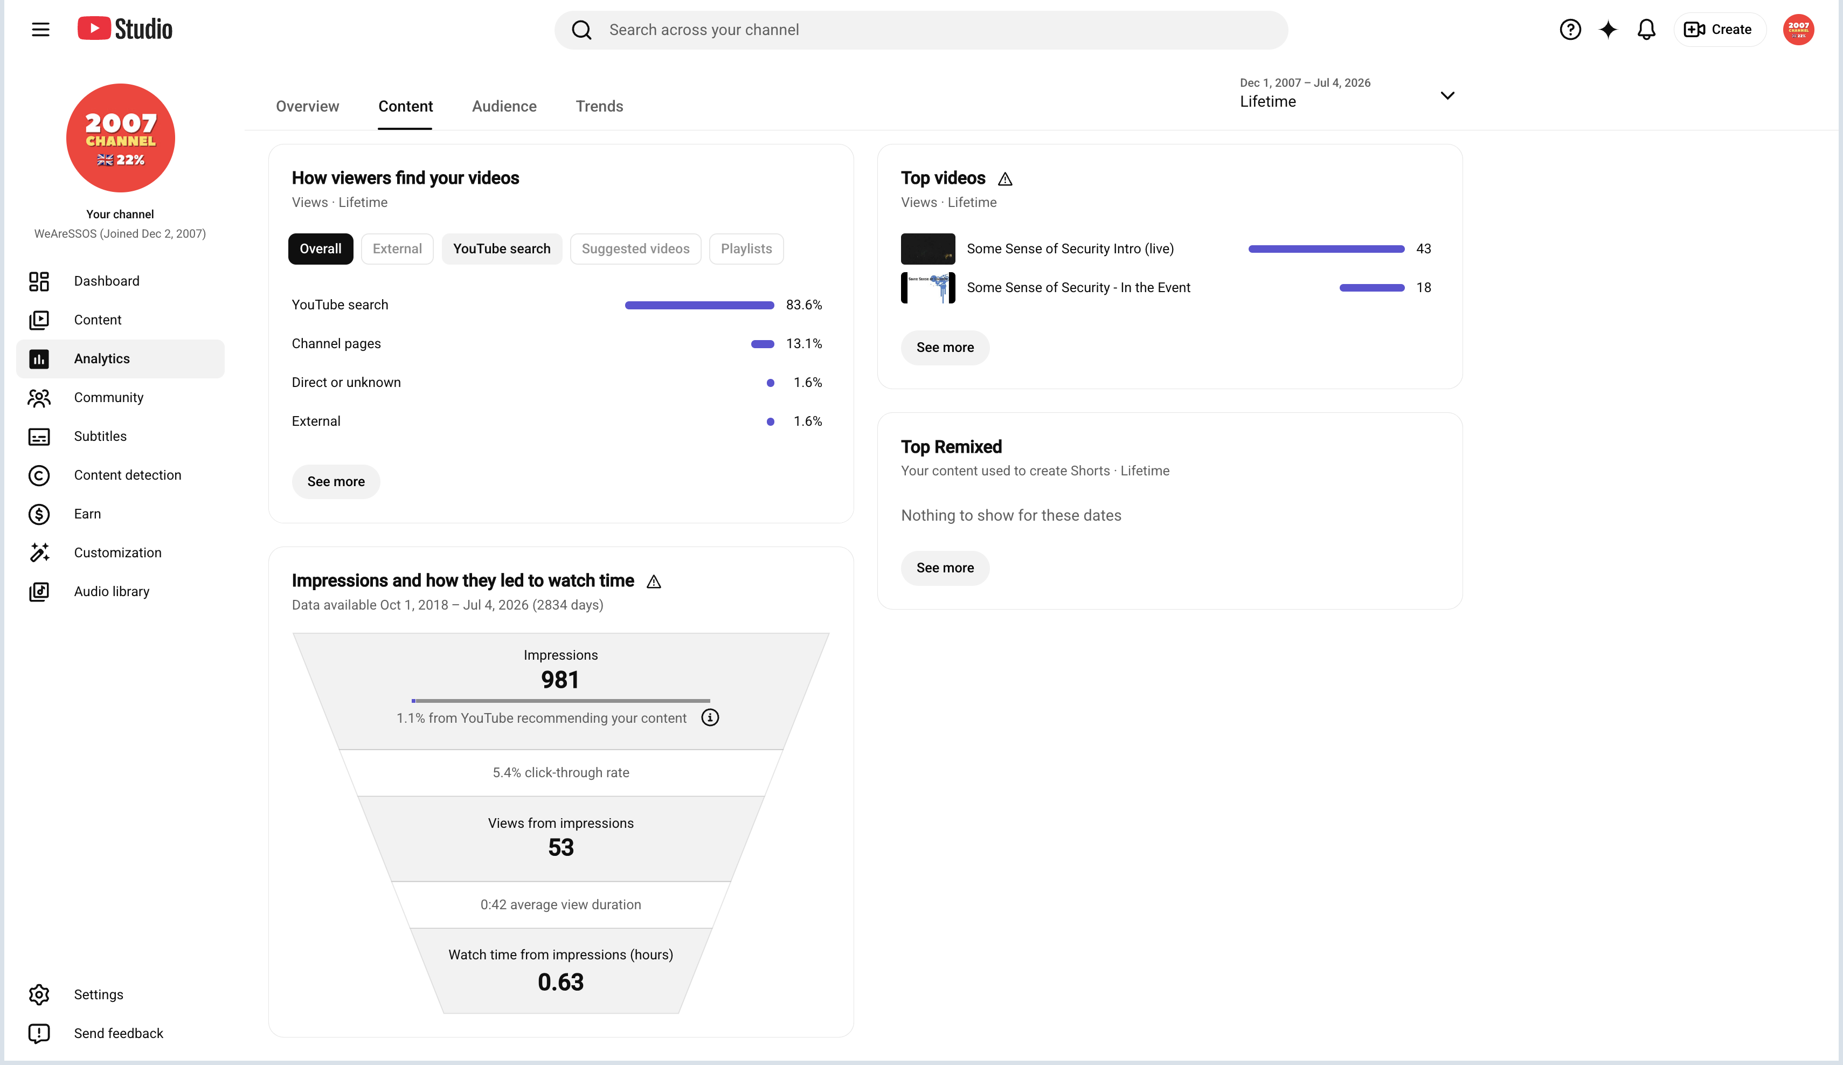Click the Analytics bar chart icon
This screenshot has width=1843, height=1065.
tap(39, 358)
